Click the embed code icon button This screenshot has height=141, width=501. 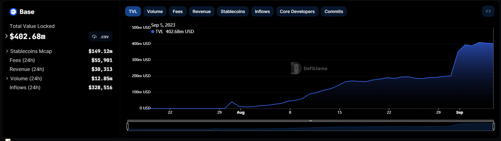click(x=488, y=11)
